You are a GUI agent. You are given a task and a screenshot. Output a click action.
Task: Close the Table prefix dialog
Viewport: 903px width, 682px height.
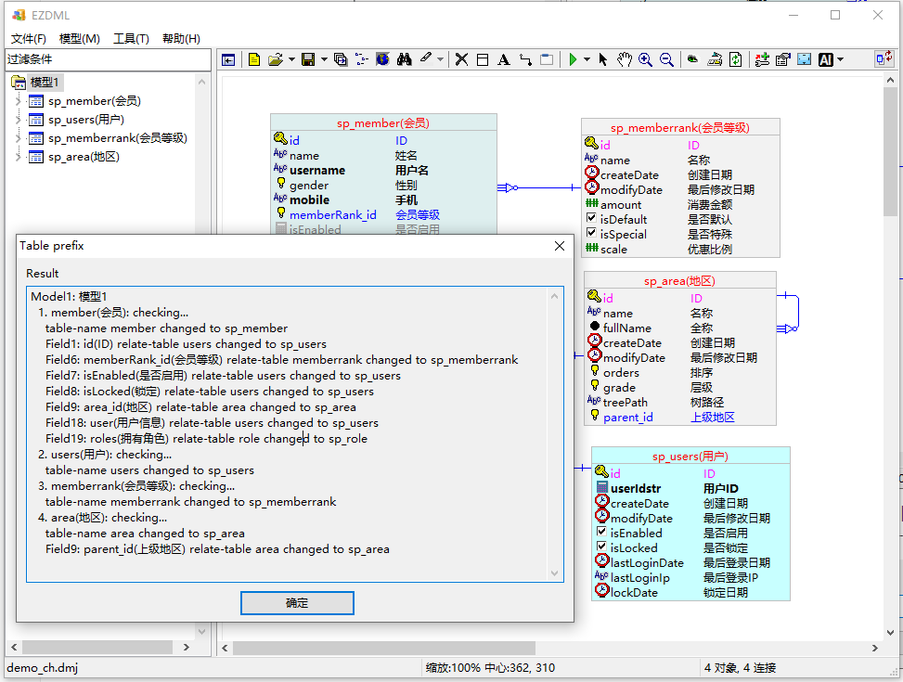tap(559, 246)
